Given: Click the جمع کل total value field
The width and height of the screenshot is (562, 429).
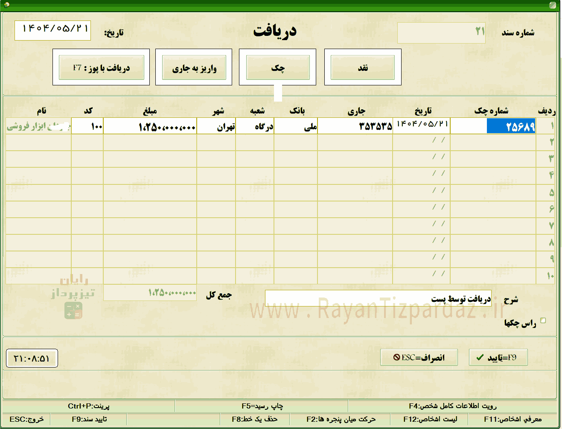Looking at the screenshot, I should tap(150, 292).
